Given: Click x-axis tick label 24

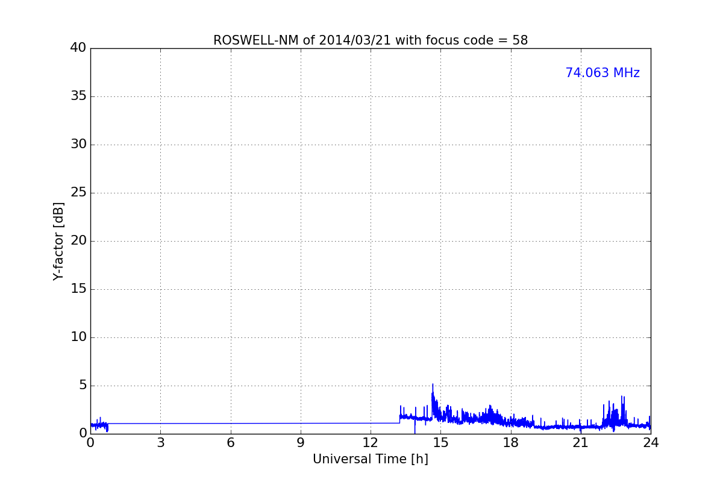Looking at the screenshot, I should click(651, 443).
